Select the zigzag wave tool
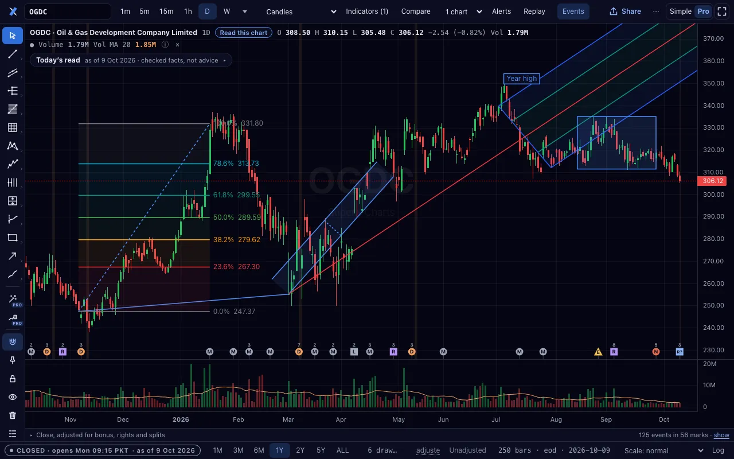Screen dimensions: 734x459 point(13,164)
